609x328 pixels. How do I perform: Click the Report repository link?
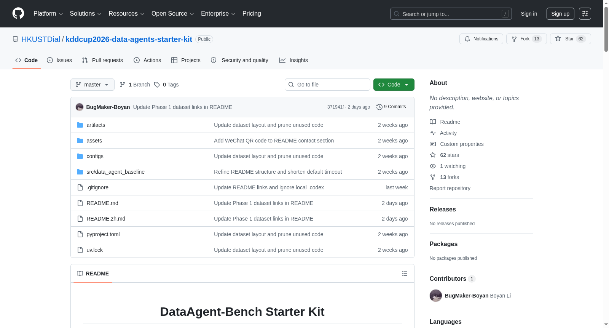pyautogui.click(x=450, y=188)
